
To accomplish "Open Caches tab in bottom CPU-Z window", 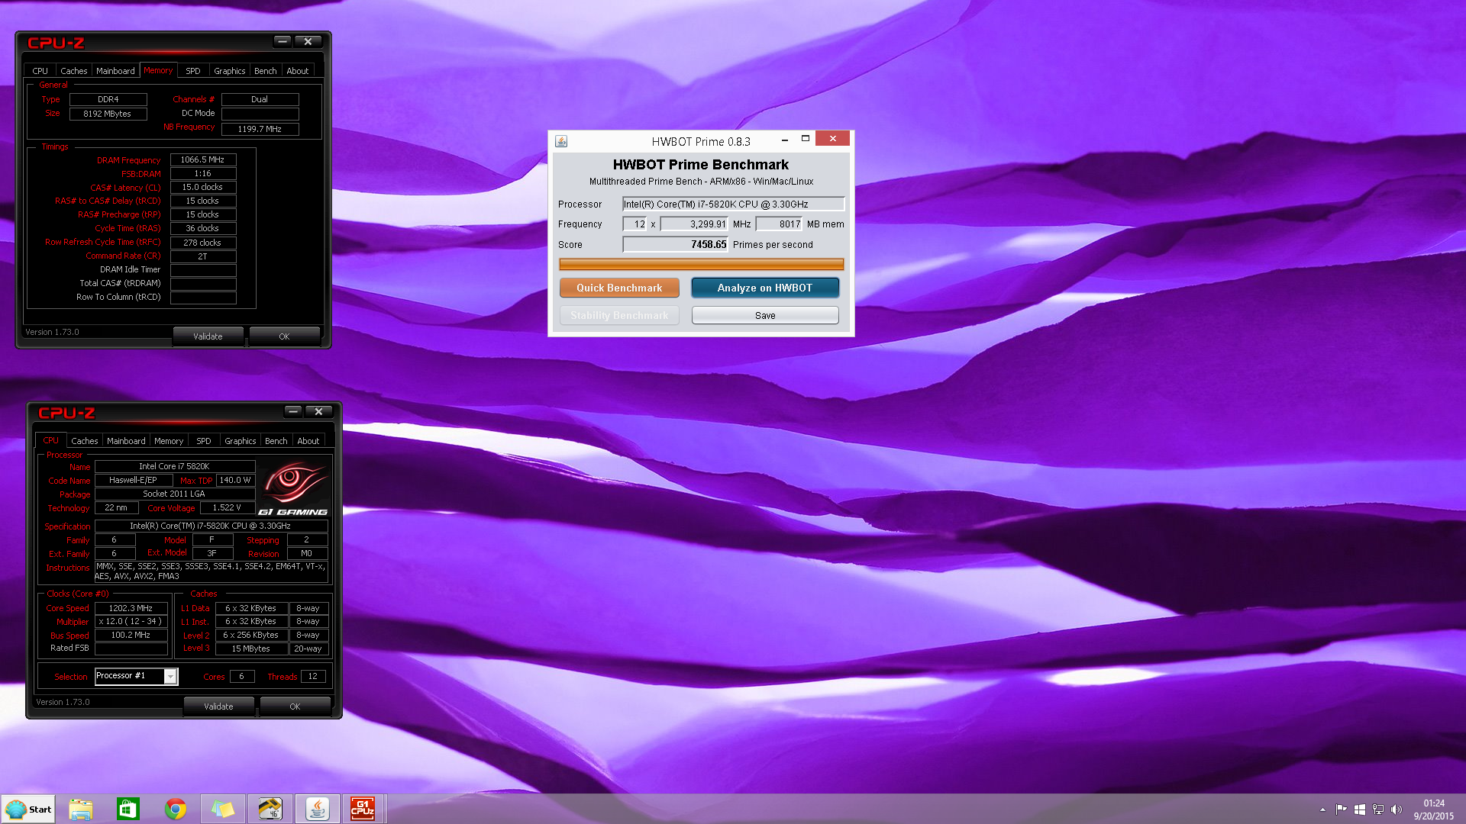I will pyautogui.click(x=85, y=441).
